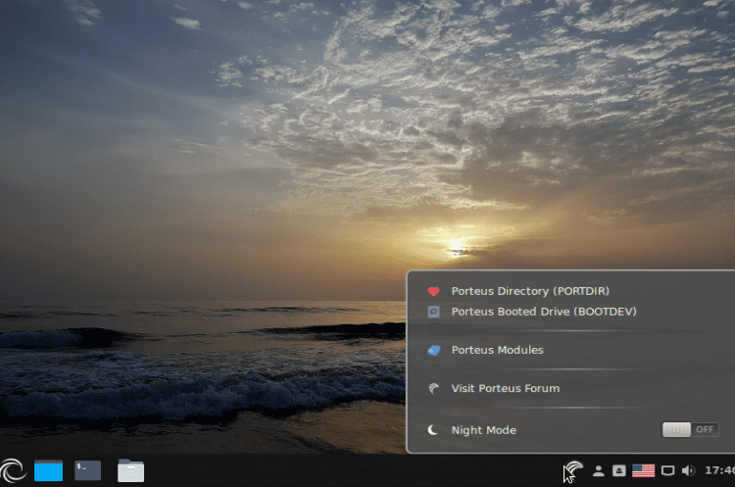Select Porteus Modules menu entry

tap(497, 350)
